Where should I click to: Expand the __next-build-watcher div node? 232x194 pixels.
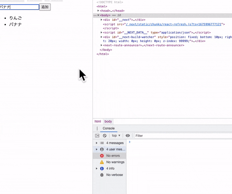point(101,37)
